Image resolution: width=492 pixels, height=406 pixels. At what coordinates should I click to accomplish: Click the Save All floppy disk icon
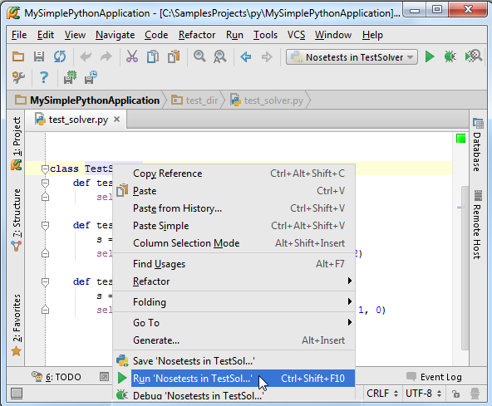click(39, 56)
